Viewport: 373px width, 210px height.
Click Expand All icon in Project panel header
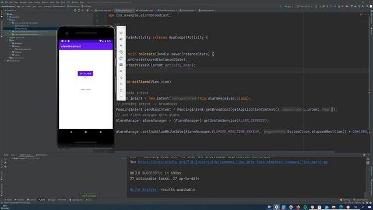[x=79, y=10]
